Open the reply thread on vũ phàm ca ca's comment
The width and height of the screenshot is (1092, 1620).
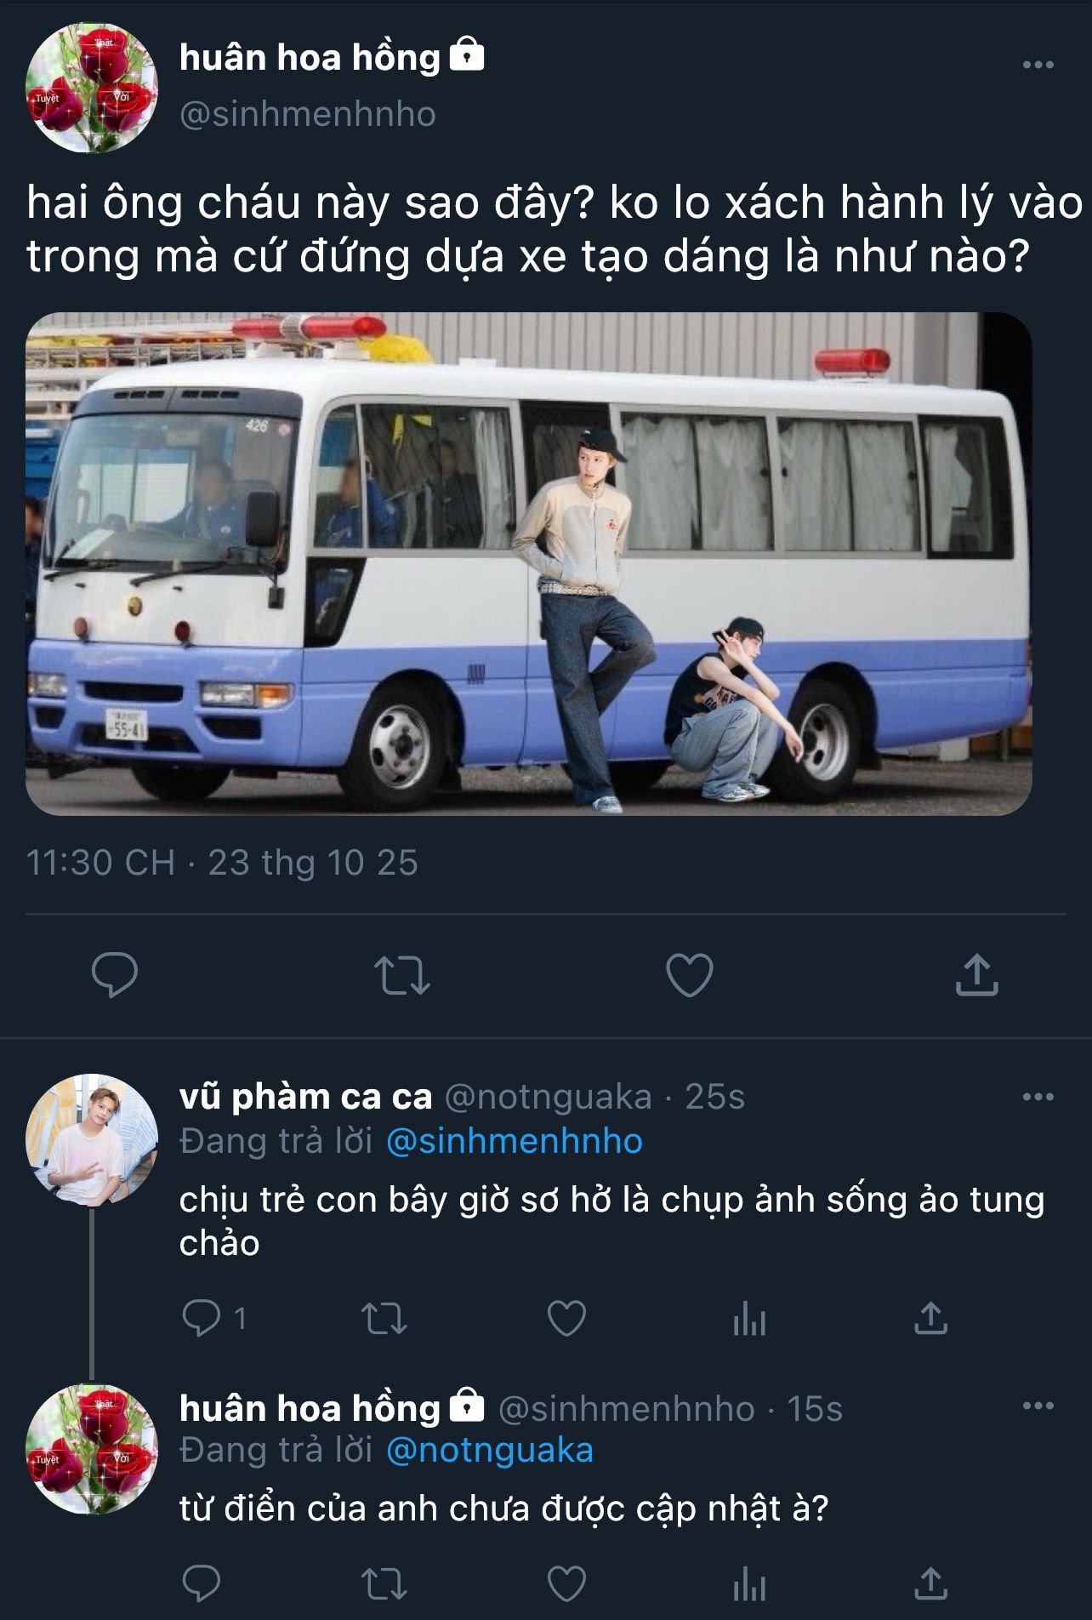coord(214,1319)
